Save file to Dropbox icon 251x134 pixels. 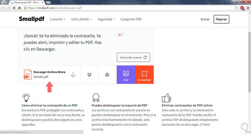90,74
